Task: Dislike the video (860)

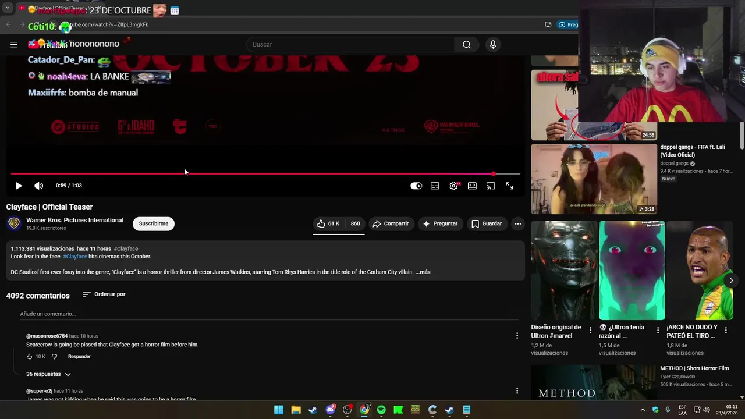Action: tap(355, 223)
